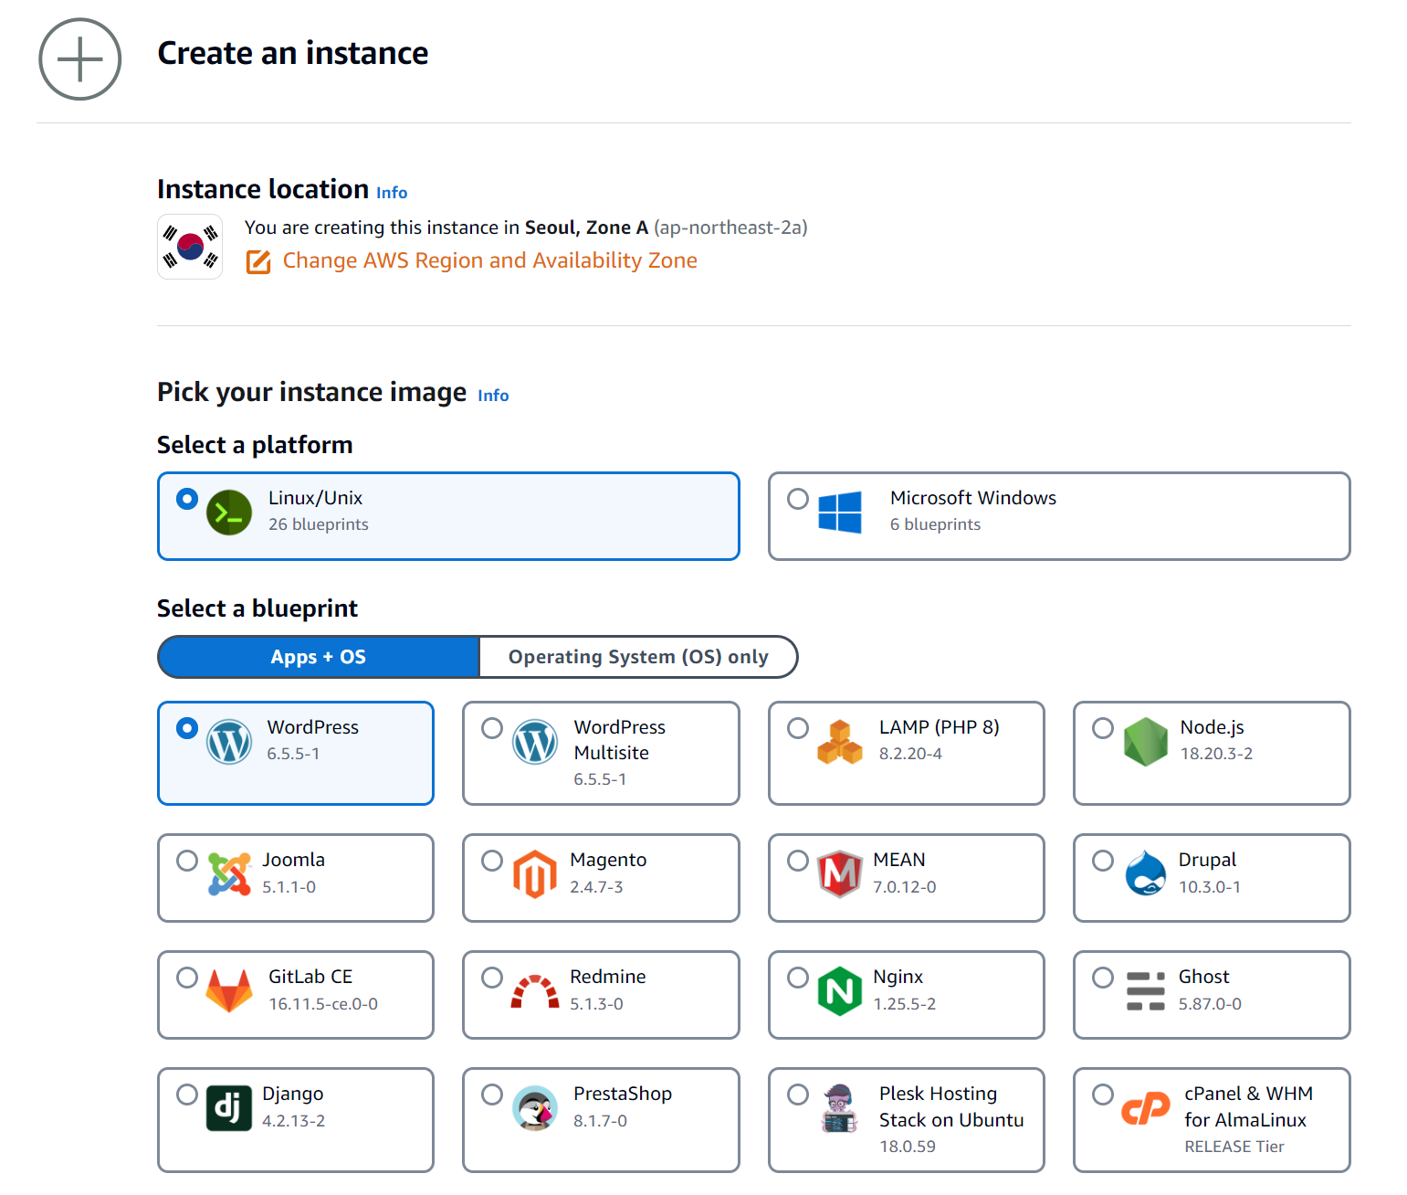Pick the Django radio button
1407x1195 pixels.
click(187, 1095)
